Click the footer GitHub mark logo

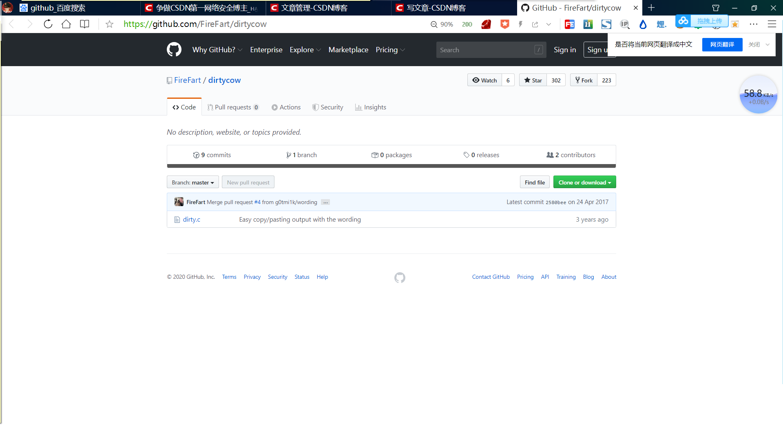coord(400,278)
